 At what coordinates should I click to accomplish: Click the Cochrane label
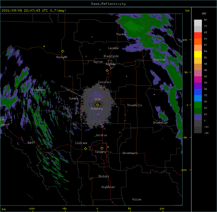(x=81, y=143)
